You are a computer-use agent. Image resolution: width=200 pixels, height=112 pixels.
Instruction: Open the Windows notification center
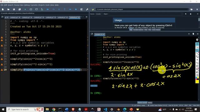click(x=196, y=109)
